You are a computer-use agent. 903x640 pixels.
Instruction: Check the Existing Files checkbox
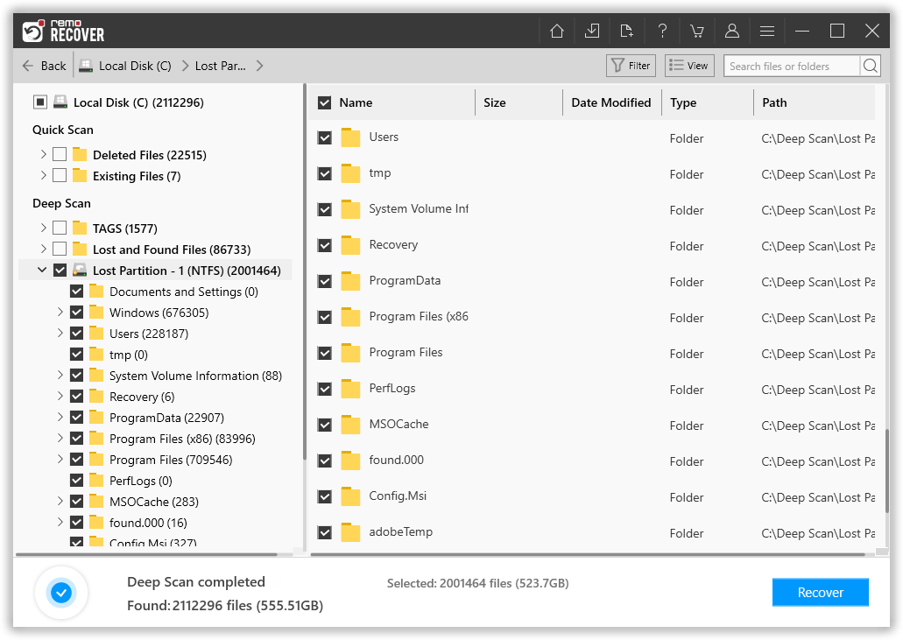(x=60, y=175)
